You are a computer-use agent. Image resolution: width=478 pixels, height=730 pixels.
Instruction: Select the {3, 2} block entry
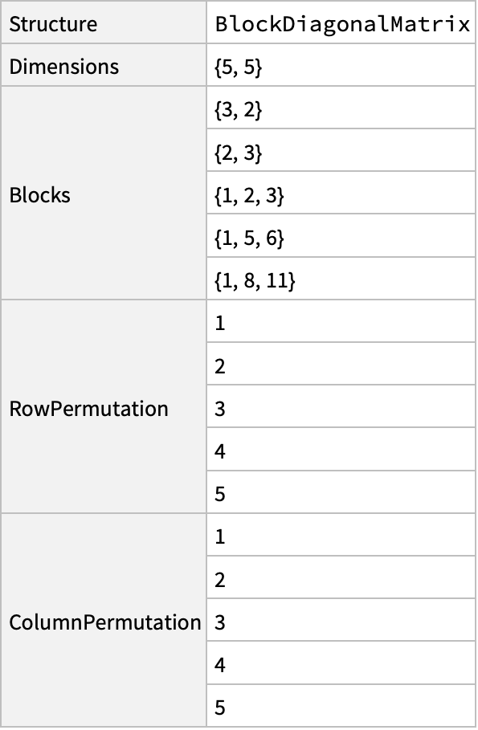[341, 108]
